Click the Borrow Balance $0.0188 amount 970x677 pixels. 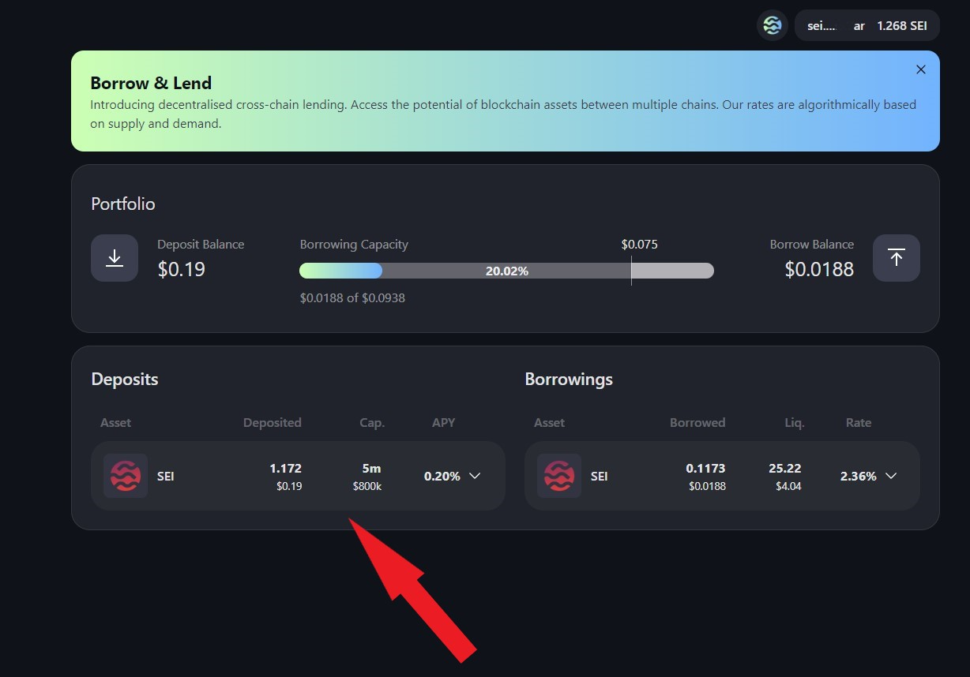[818, 270]
